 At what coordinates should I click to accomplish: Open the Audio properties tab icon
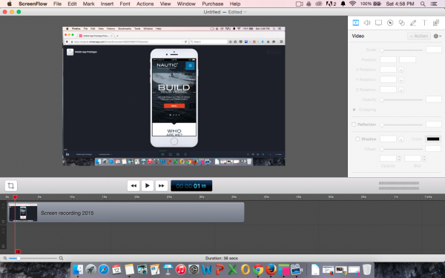[x=367, y=23]
